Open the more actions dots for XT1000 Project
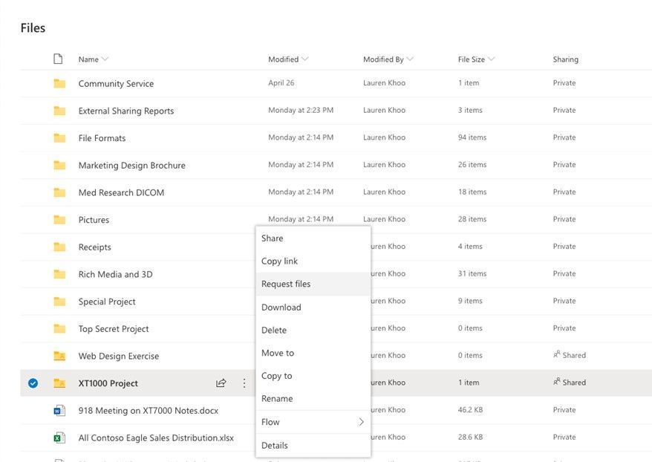The height and width of the screenshot is (462, 652). click(x=244, y=383)
